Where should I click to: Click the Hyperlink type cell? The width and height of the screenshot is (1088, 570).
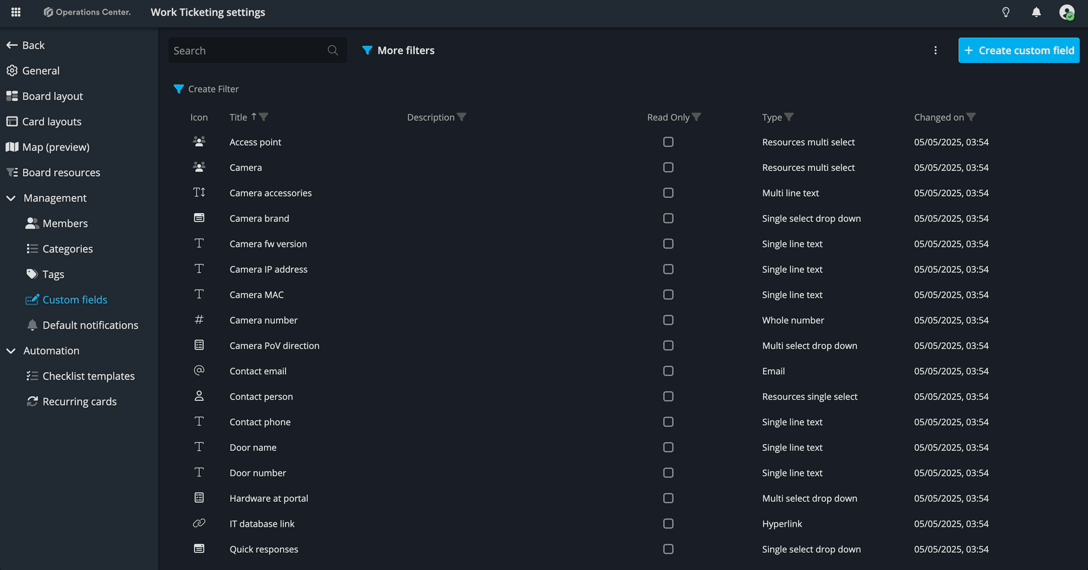tap(782, 524)
